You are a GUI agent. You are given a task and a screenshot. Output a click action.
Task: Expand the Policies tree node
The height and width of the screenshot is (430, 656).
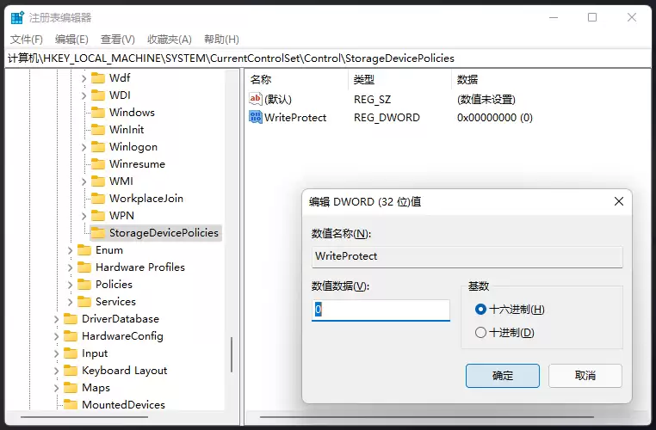(x=70, y=285)
